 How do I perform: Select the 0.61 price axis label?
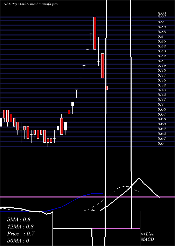[162, 138]
